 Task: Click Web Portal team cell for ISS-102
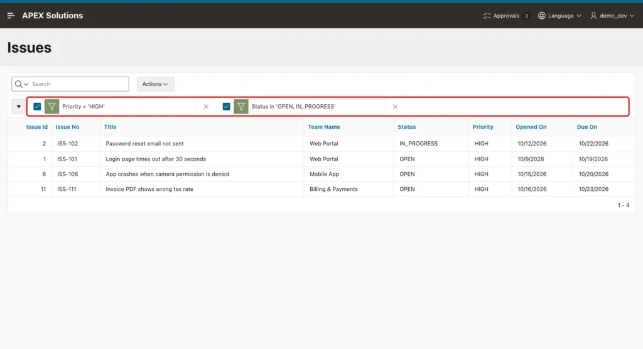pyautogui.click(x=324, y=144)
